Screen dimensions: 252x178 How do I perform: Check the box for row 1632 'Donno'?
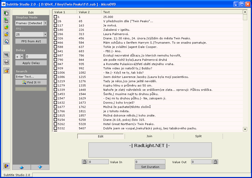pyautogui.click(x=56, y=102)
